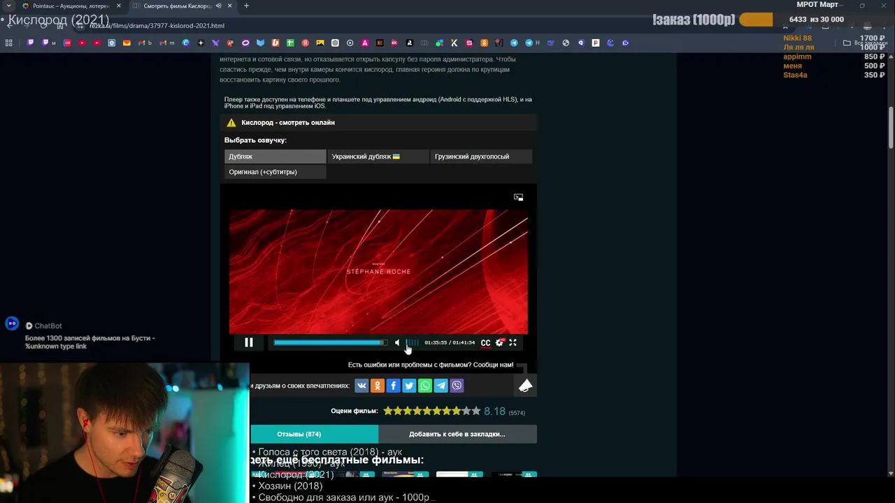Close the Pointauc browser tab
Image resolution: width=895 pixels, height=503 pixels.
coord(118,6)
